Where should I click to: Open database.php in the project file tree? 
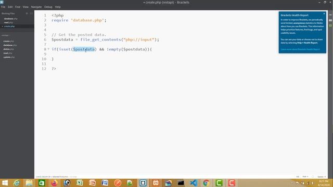10,45
